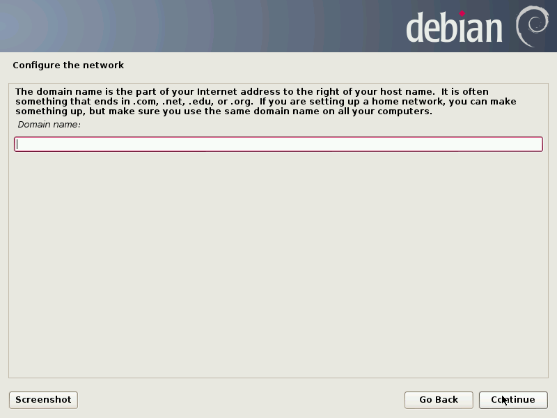Click the '.com' text in the description

[x=146, y=102]
